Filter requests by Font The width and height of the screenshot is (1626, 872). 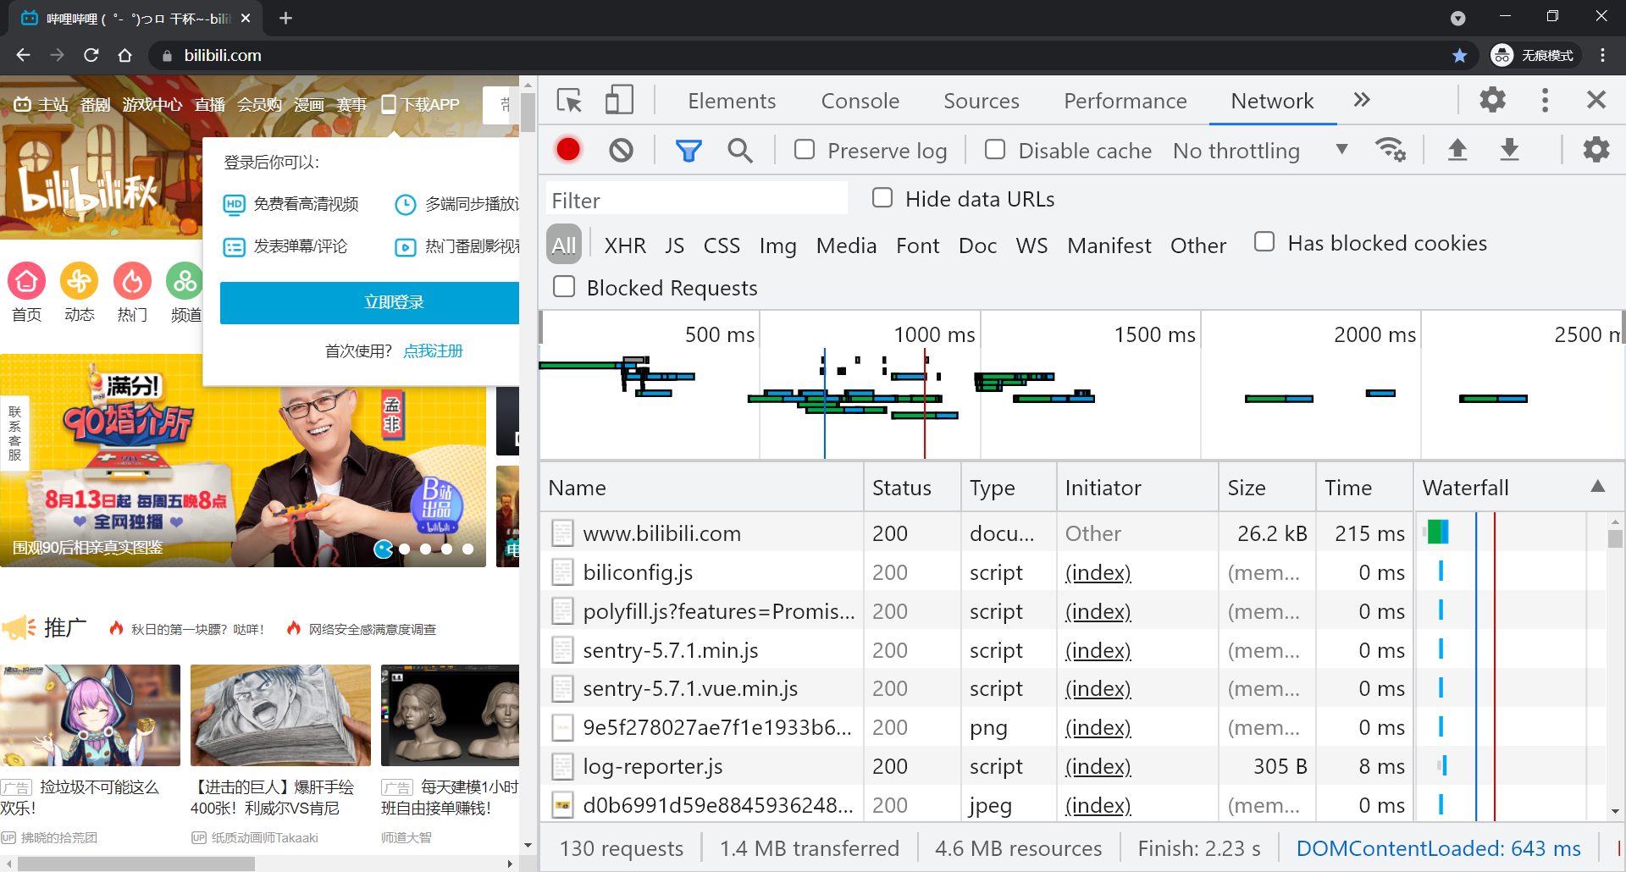pyautogui.click(x=918, y=246)
